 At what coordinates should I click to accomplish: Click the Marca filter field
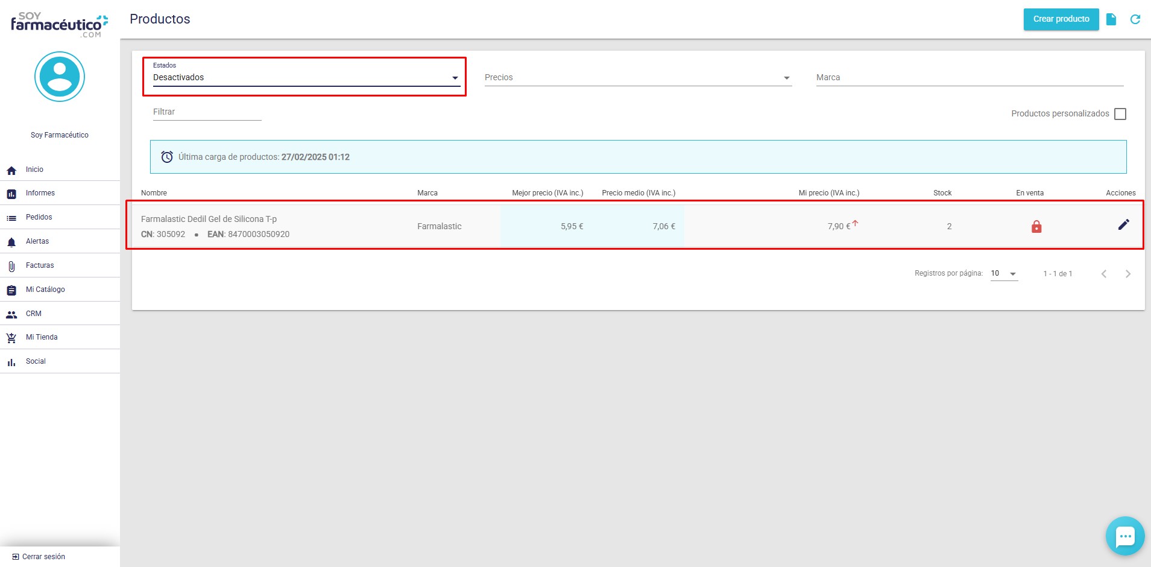click(x=970, y=78)
